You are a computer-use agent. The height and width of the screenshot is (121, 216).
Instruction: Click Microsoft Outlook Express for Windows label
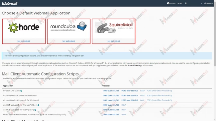[x=21, y=100]
